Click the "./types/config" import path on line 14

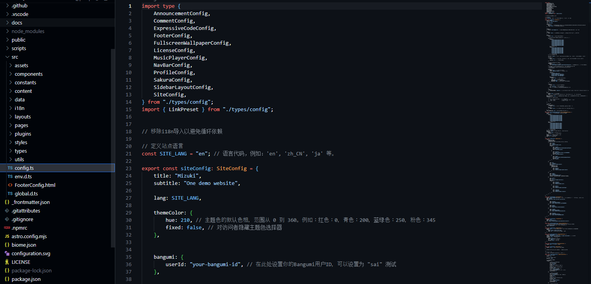click(188, 102)
